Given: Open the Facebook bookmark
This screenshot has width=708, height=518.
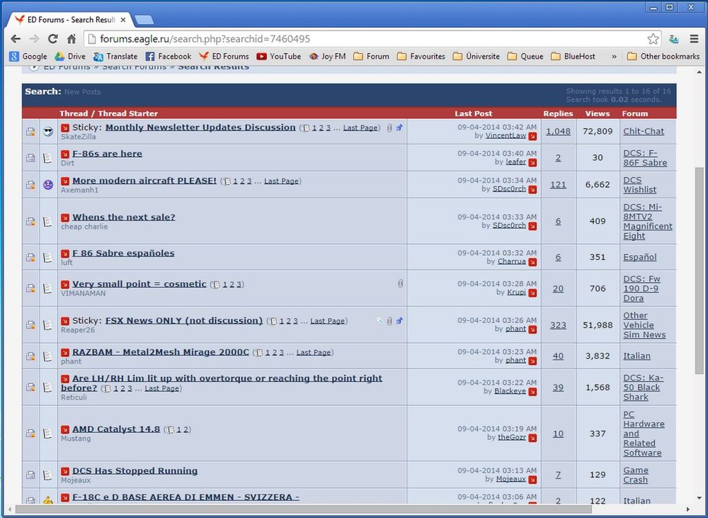Looking at the screenshot, I should [169, 56].
